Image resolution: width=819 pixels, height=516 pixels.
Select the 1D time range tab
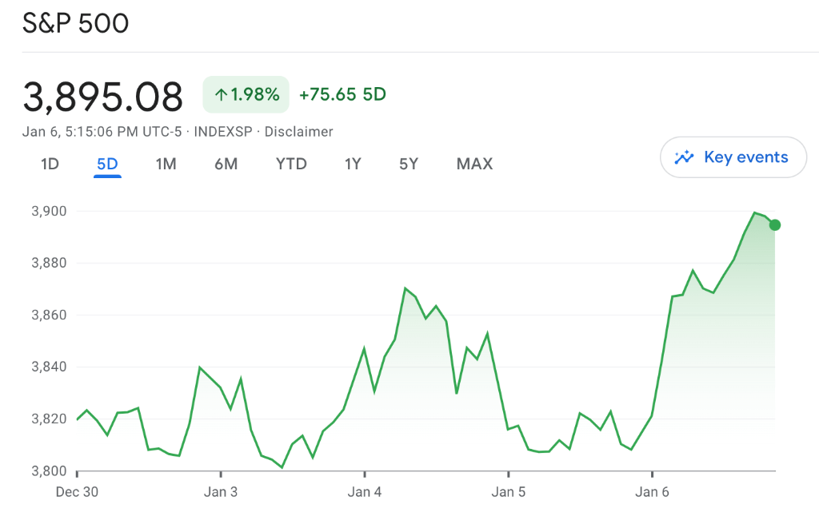pyautogui.click(x=50, y=164)
